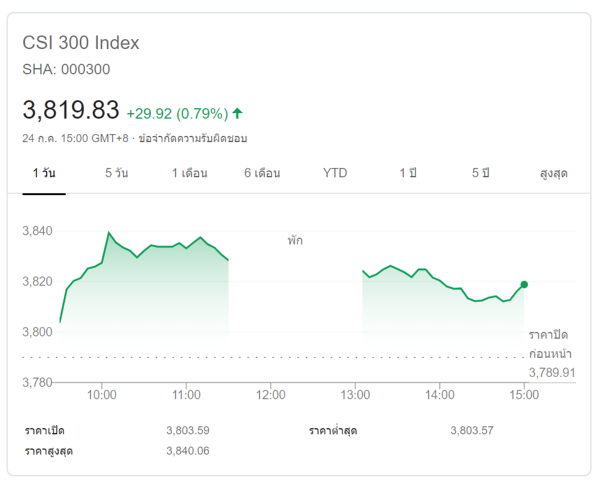Click the green up arrow icon
598x487 pixels.
[238, 113]
